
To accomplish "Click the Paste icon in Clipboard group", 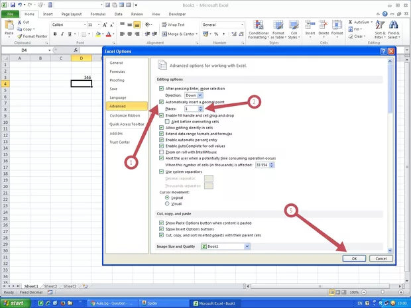I will click(9, 26).
